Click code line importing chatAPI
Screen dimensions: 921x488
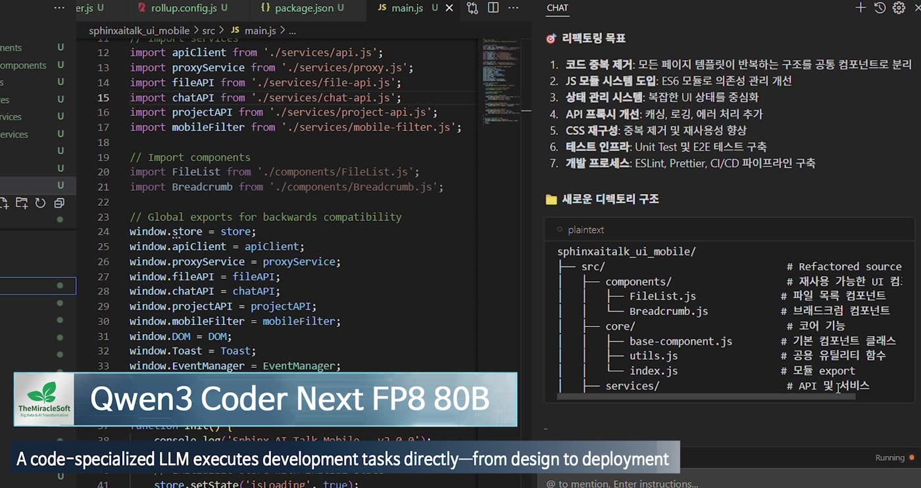click(265, 97)
